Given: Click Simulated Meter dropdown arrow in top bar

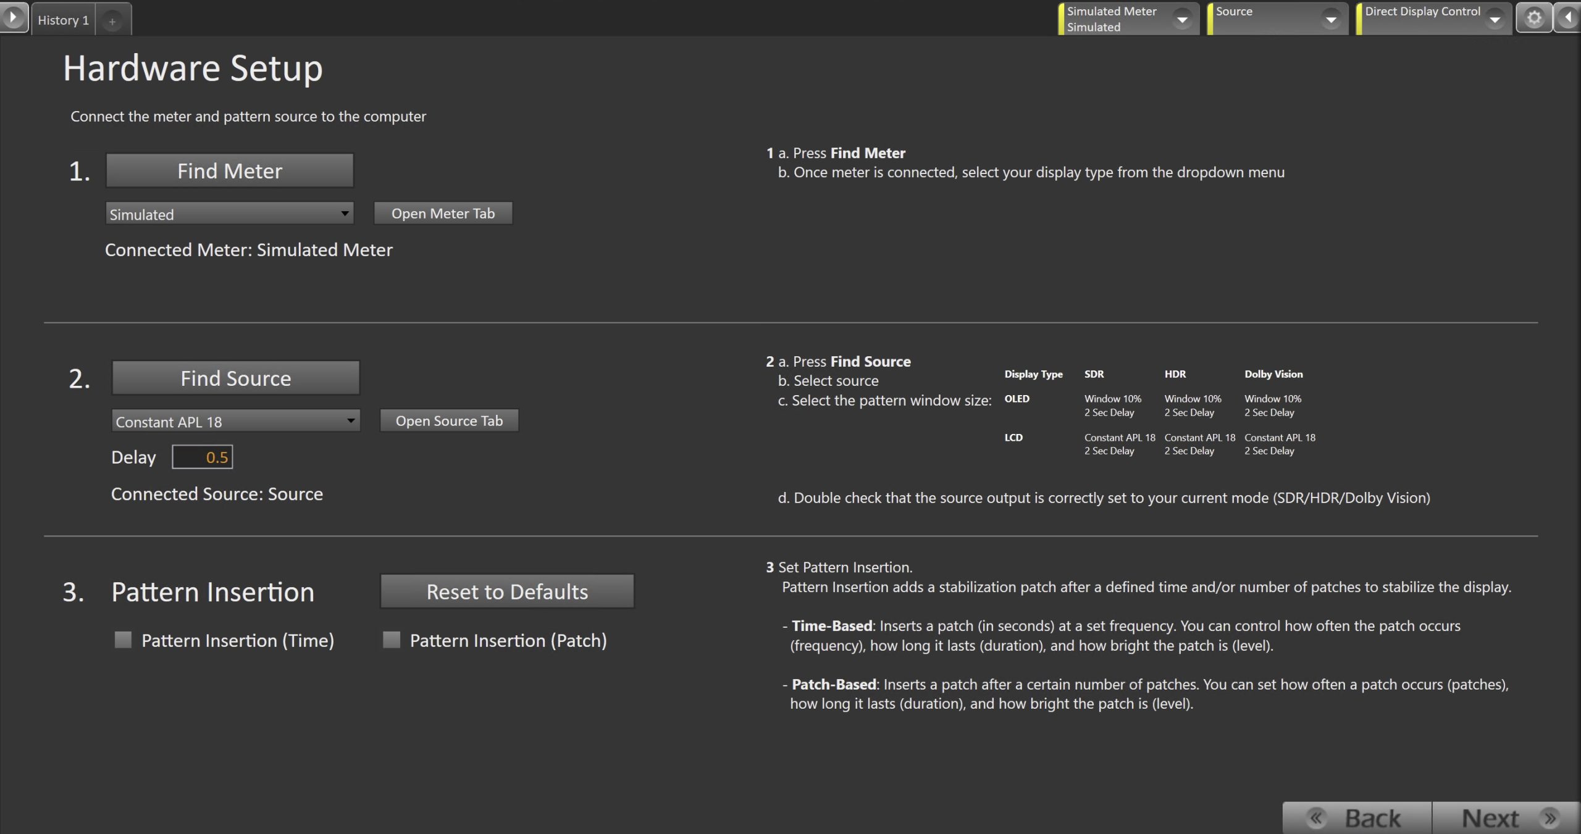Looking at the screenshot, I should pyautogui.click(x=1182, y=20).
